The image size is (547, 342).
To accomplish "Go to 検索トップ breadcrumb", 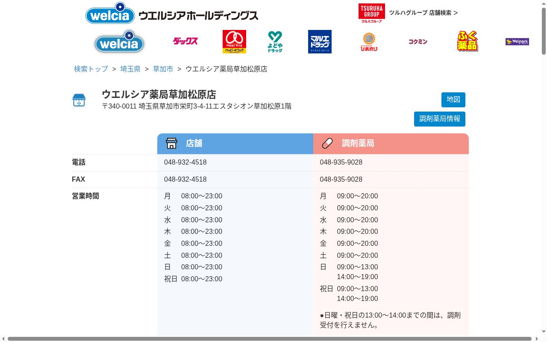I will point(91,69).
